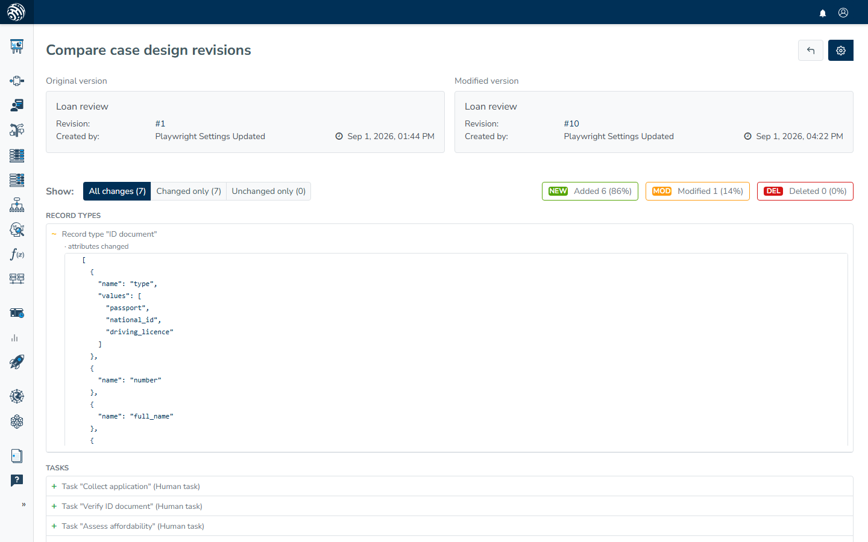The width and height of the screenshot is (868, 542).
Task: Open the head with magnifier sidebar icon
Action: pyautogui.click(x=17, y=229)
